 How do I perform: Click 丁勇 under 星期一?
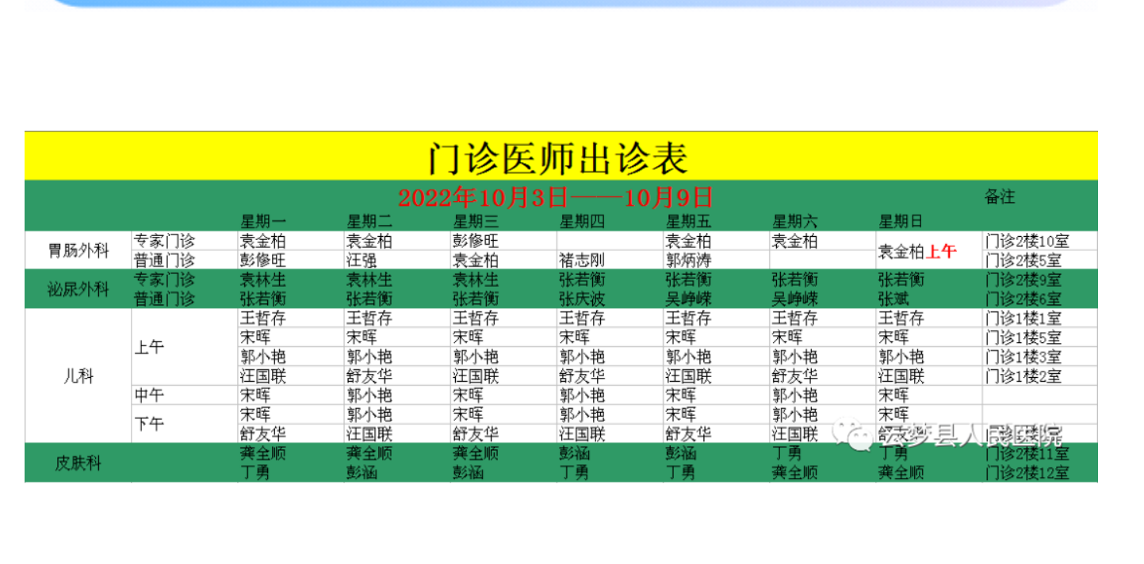pos(256,473)
